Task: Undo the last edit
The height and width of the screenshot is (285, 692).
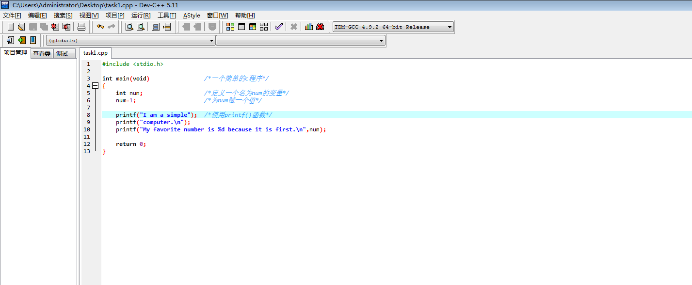Action: 100,27
